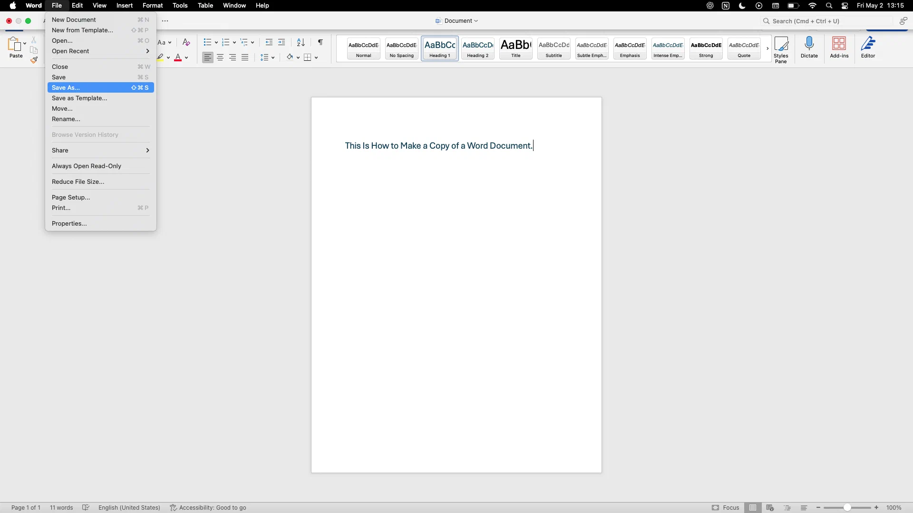Image resolution: width=913 pixels, height=513 pixels.
Task: Open the line spacing dropdown arrow
Action: pyautogui.click(x=273, y=57)
